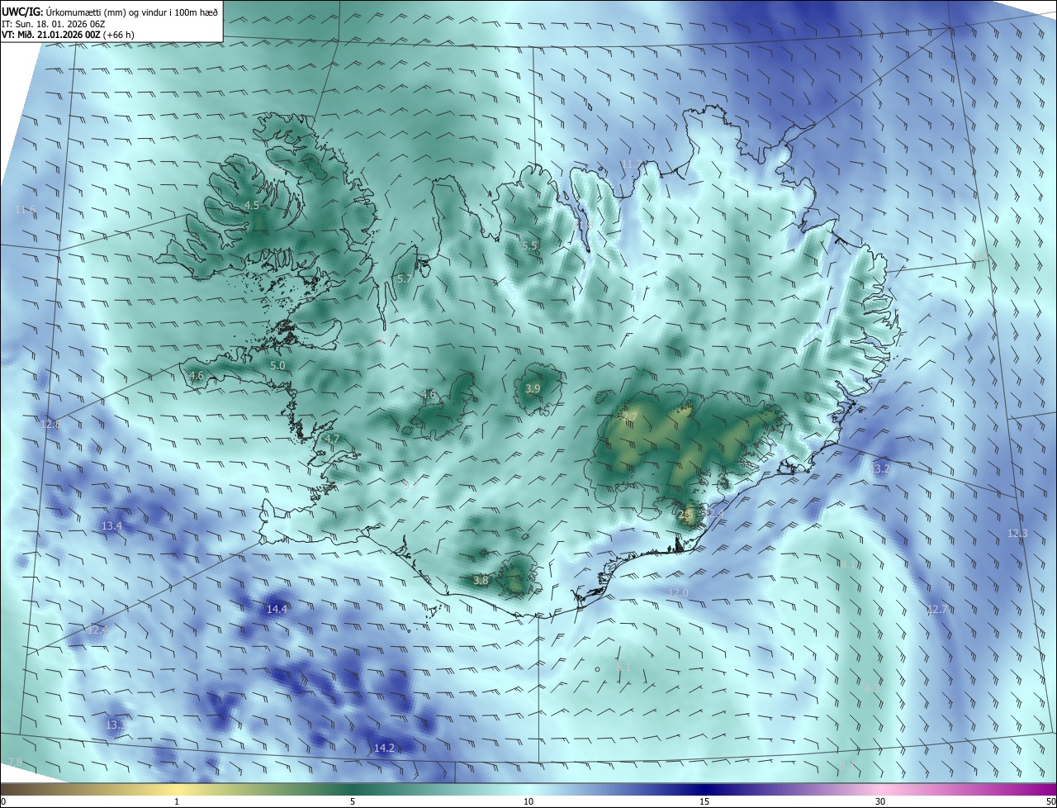Click the 12.0 value label
This screenshot has height=808, width=1057.
click(x=678, y=593)
